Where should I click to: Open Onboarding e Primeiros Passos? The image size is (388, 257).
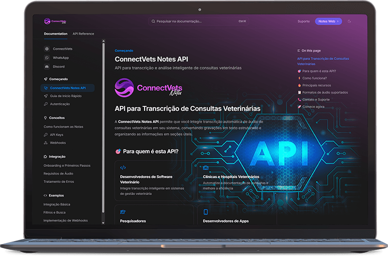[67, 166]
